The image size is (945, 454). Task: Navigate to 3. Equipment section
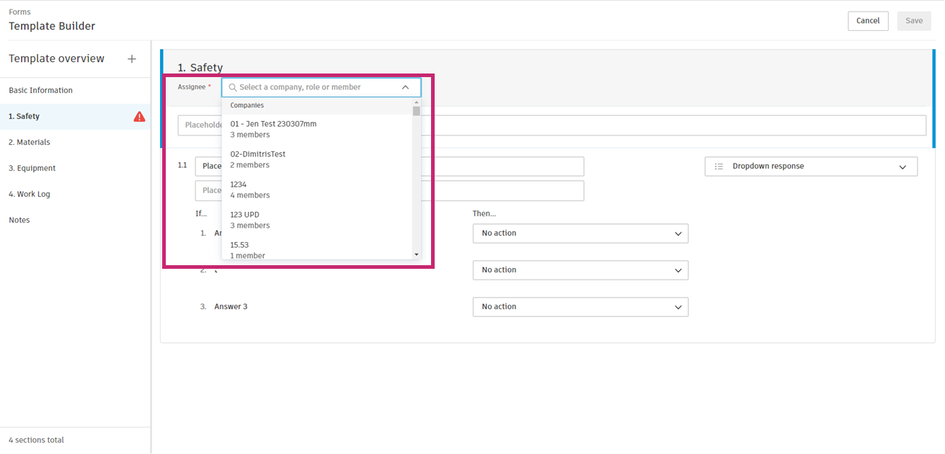(32, 169)
